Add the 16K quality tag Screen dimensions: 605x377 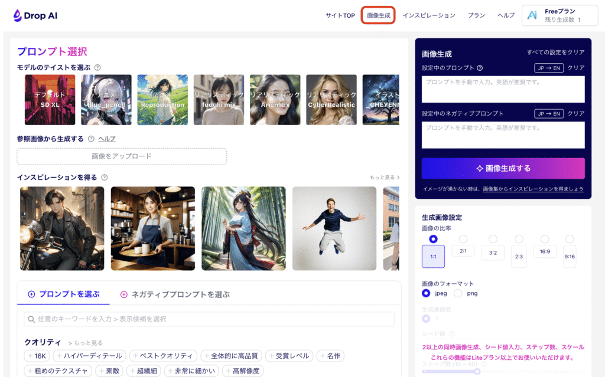pyautogui.click(x=37, y=356)
